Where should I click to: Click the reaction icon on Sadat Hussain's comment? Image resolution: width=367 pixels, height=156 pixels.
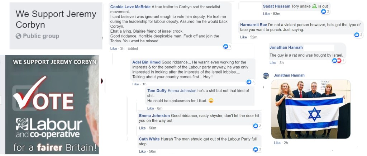(323, 11)
